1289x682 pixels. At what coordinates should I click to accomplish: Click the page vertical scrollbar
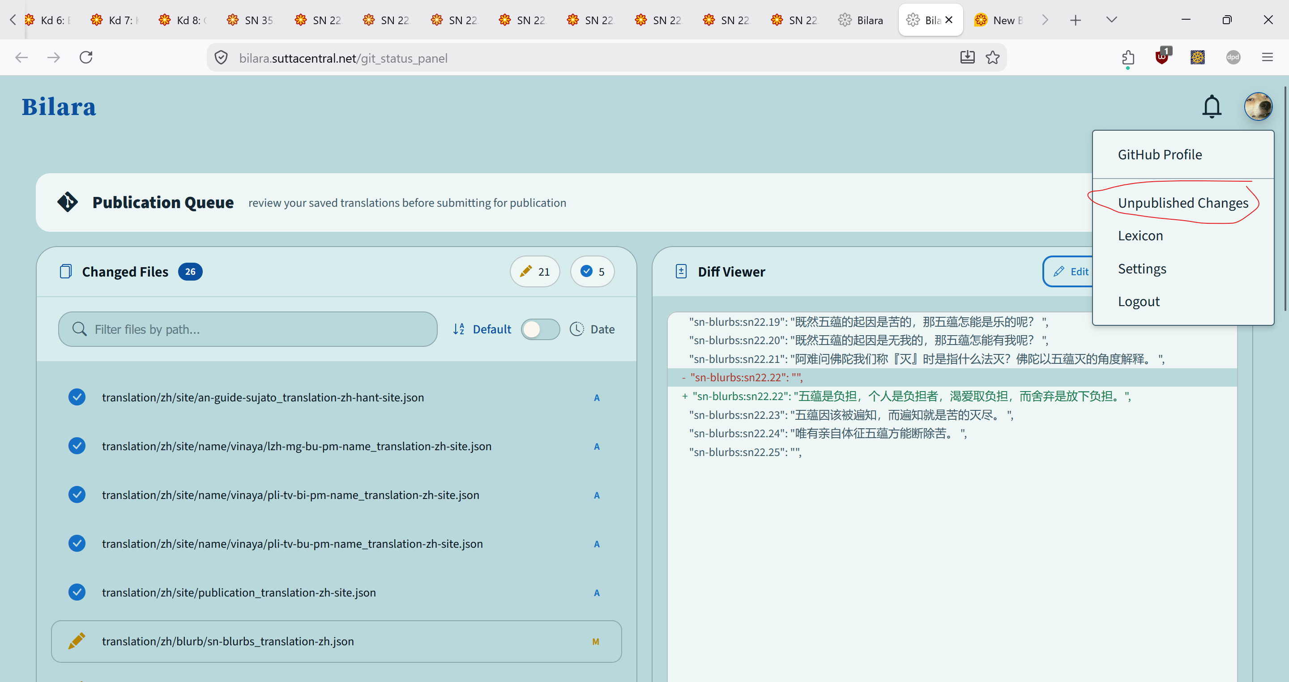[x=1285, y=198]
